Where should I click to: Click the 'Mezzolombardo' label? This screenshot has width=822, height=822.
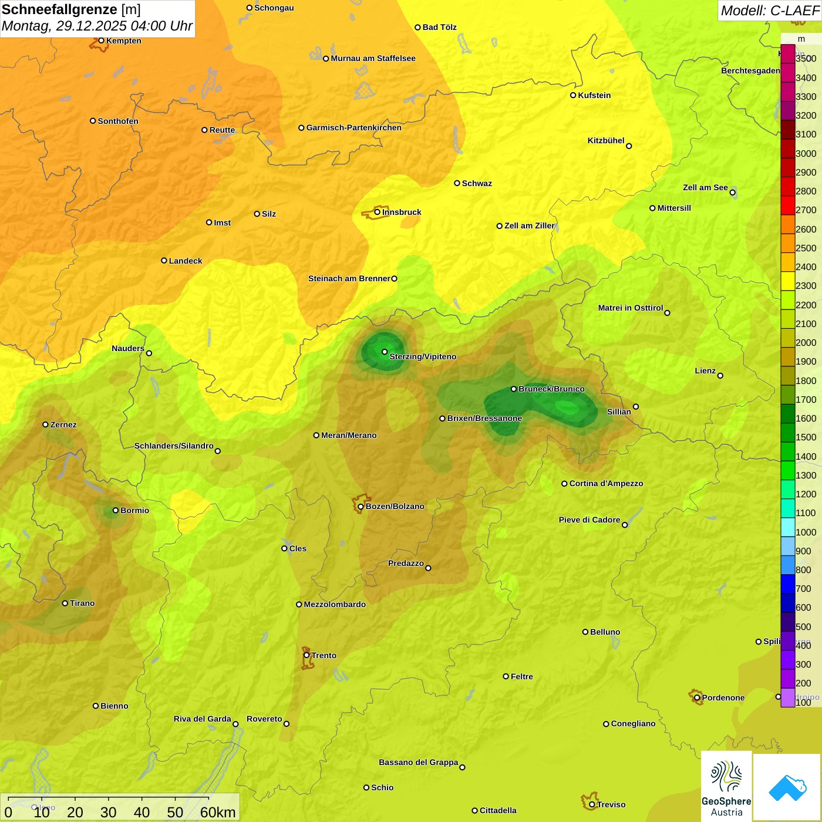pyautogui.click(x=335, y=605)
